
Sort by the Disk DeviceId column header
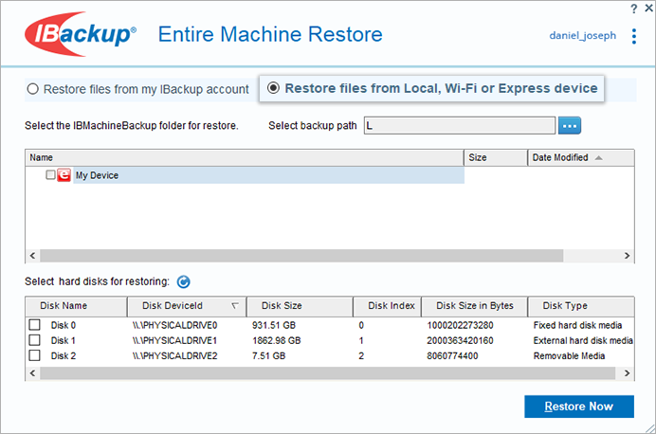(187, 306)
